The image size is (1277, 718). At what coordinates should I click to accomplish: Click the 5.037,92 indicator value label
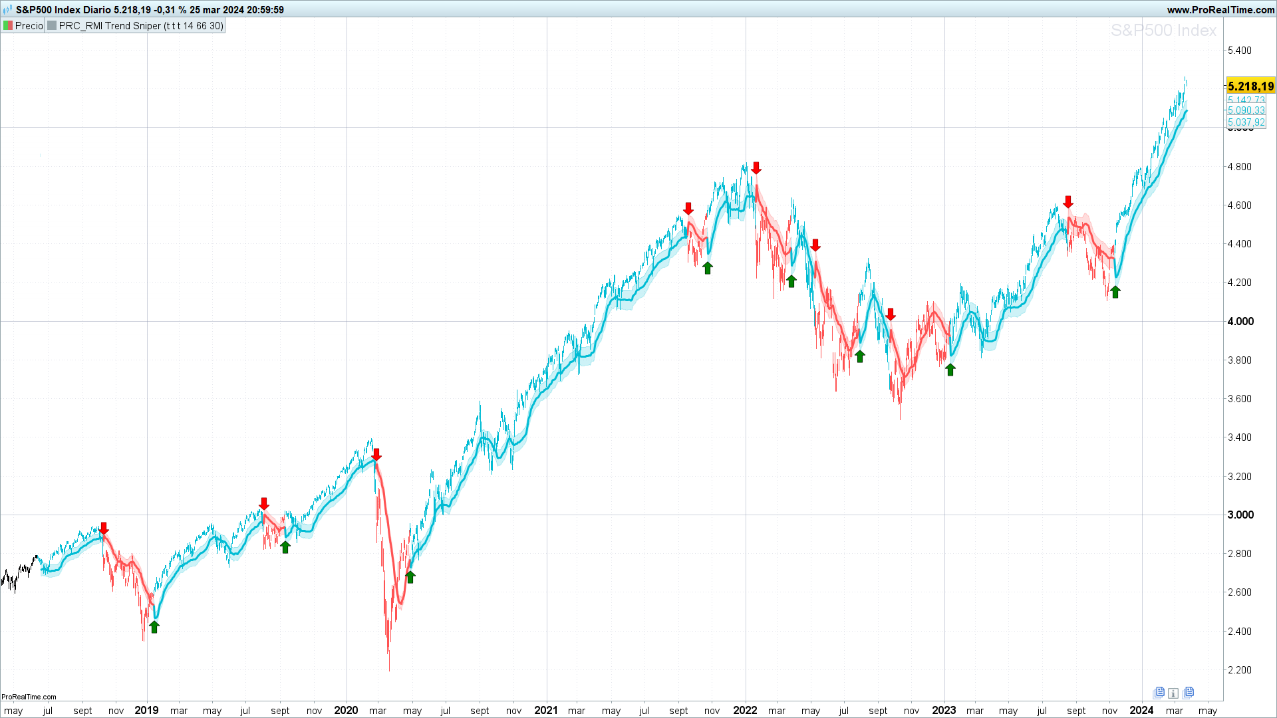click(1246, 122)
